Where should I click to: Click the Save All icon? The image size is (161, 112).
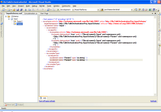point(21,10)
